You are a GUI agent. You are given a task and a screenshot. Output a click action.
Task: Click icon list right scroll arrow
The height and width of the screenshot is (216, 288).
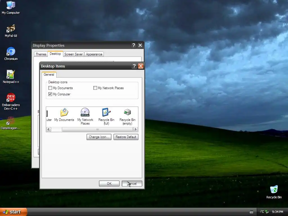tap(135, 129)
